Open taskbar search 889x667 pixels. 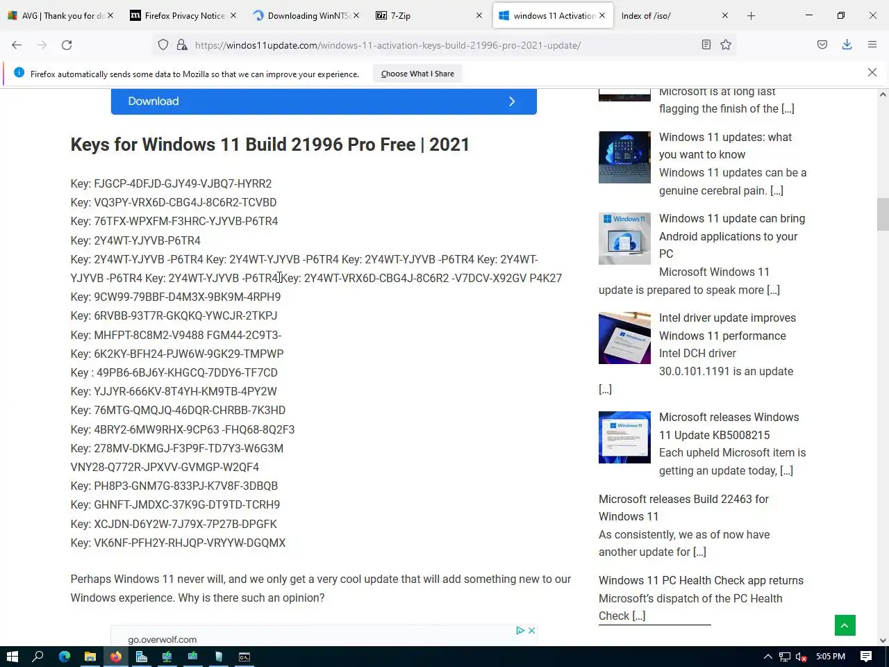coord(38,657)
